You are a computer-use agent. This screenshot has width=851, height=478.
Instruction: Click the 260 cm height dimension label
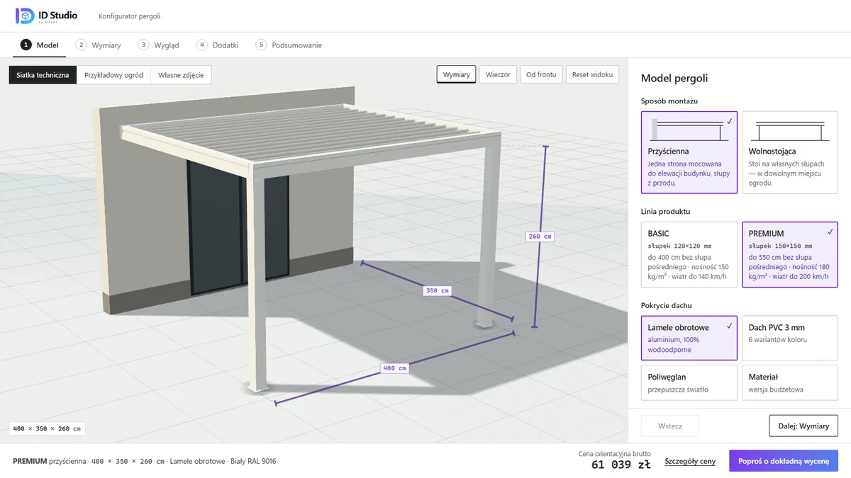click(x=540, y=237)
